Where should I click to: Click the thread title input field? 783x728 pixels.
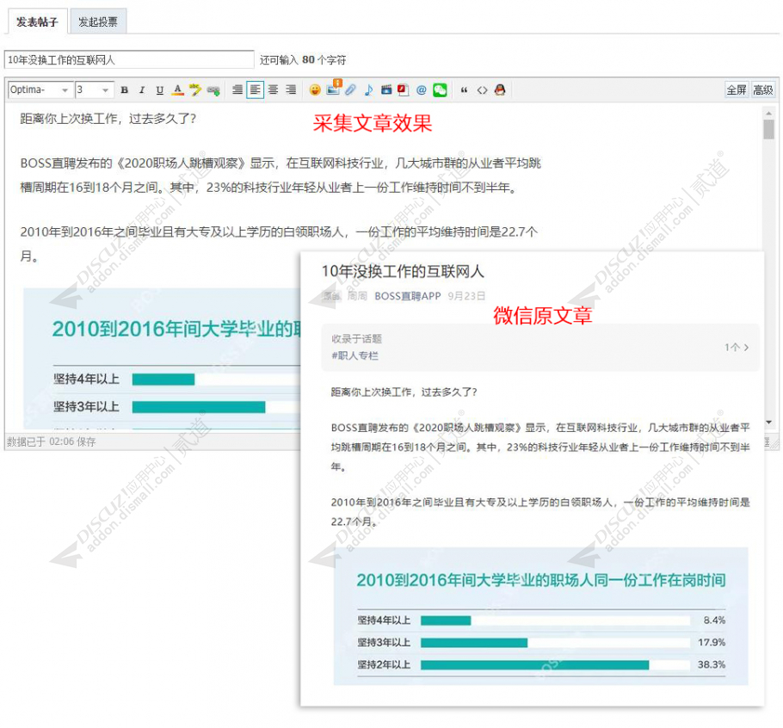(x=127, y=60)
